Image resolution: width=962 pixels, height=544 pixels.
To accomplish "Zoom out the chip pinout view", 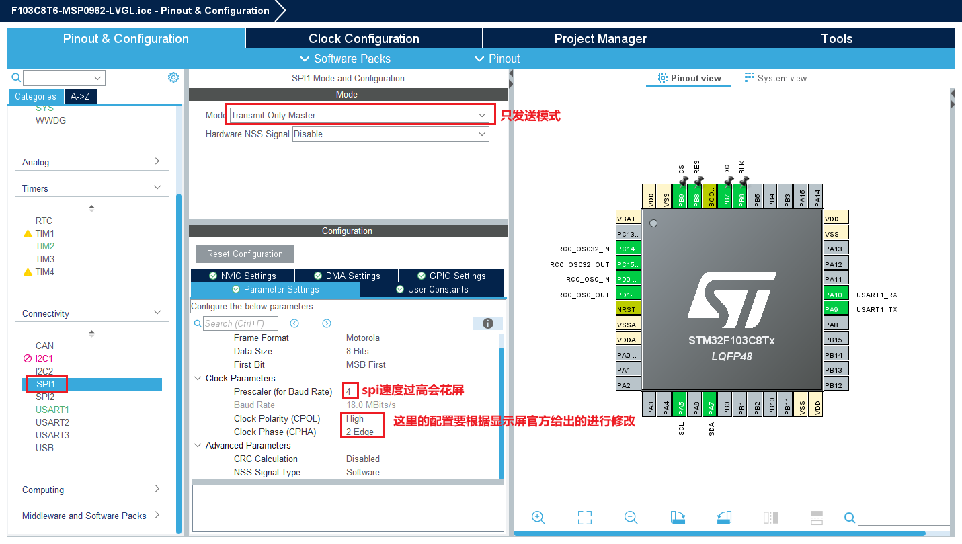I will click(631, 517).
